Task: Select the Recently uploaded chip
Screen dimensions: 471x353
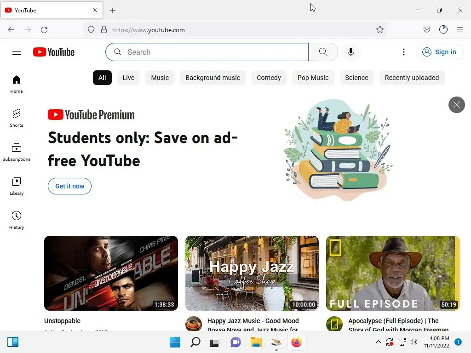Action: tap(412, 78)
